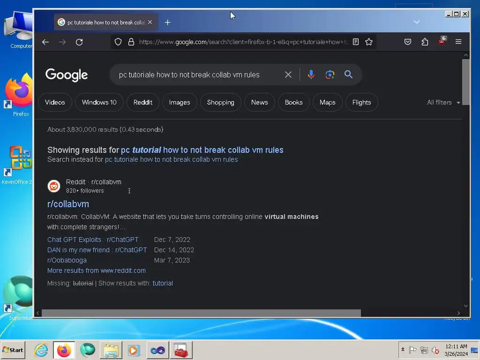
Task: Click the Firefox URL address bar
Action: 243,42
